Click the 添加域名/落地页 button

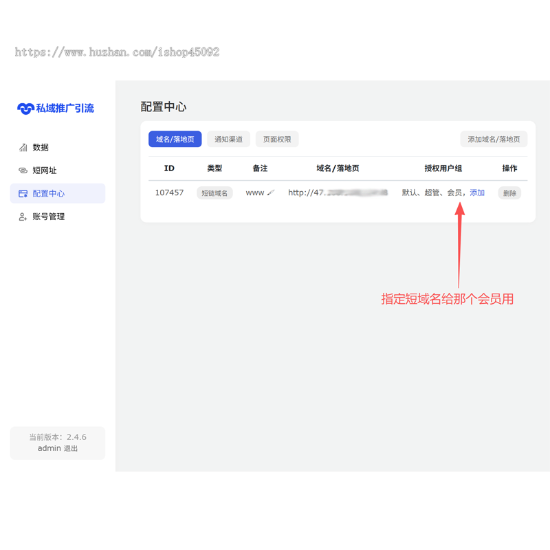coord(494,140)
